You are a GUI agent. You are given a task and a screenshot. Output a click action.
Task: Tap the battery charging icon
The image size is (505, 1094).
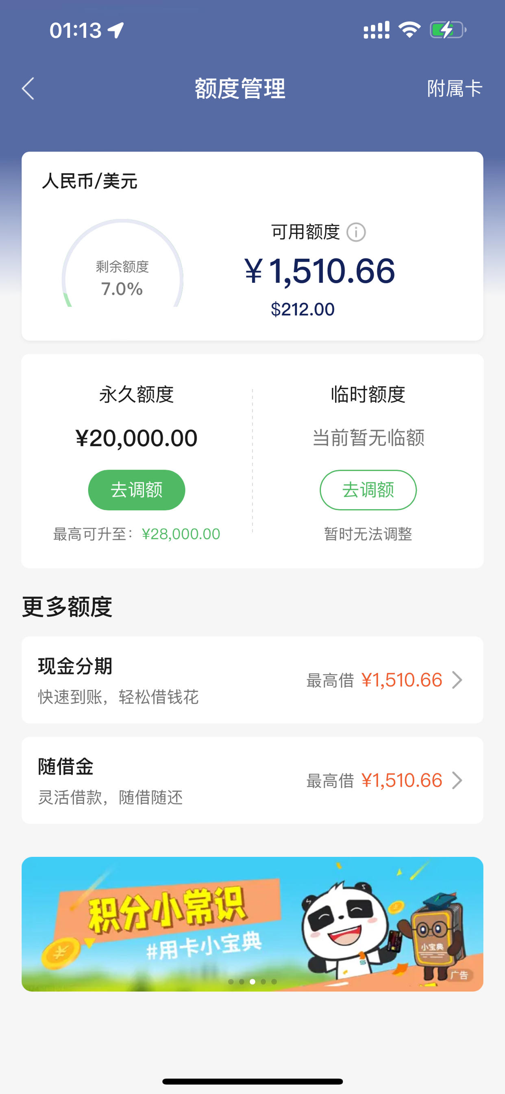(x=448, y=30)
